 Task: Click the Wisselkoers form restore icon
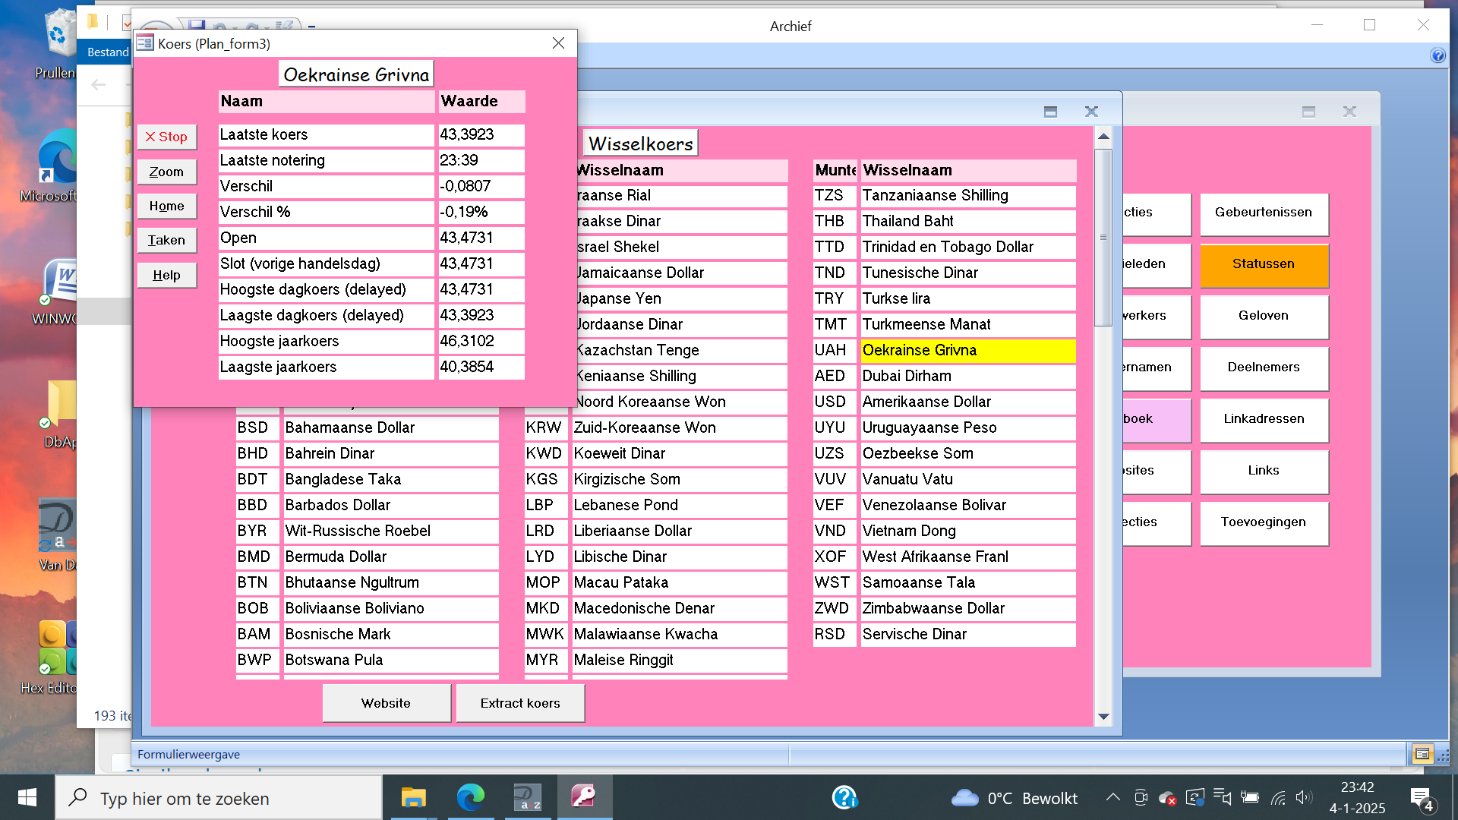(x=1050, y=112)
